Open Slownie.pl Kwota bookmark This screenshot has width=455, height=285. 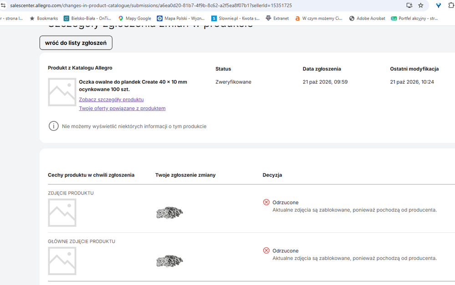235,18
